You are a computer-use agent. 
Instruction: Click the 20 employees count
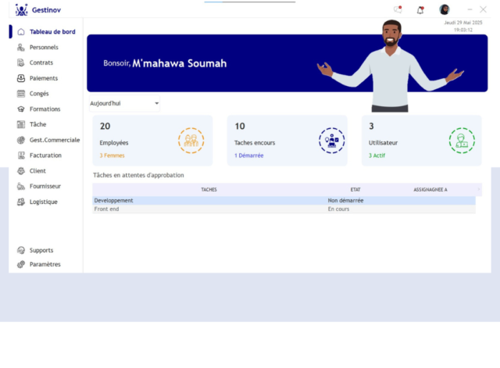click(105, 127)
